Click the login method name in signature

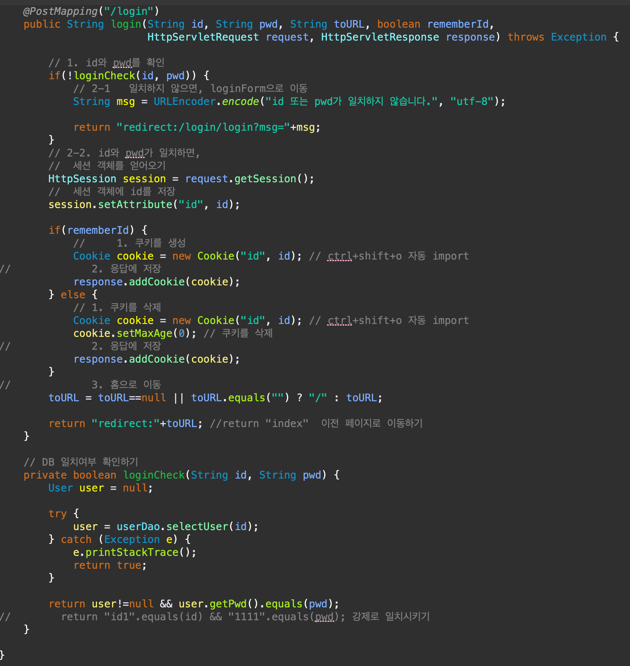[126, 24]
